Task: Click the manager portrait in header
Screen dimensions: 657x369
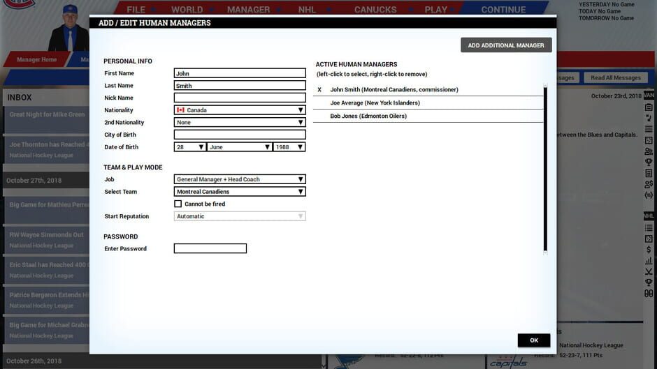Action: pos(70,28)
